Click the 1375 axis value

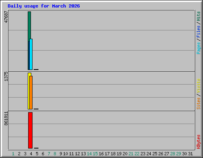coord(6,76)
